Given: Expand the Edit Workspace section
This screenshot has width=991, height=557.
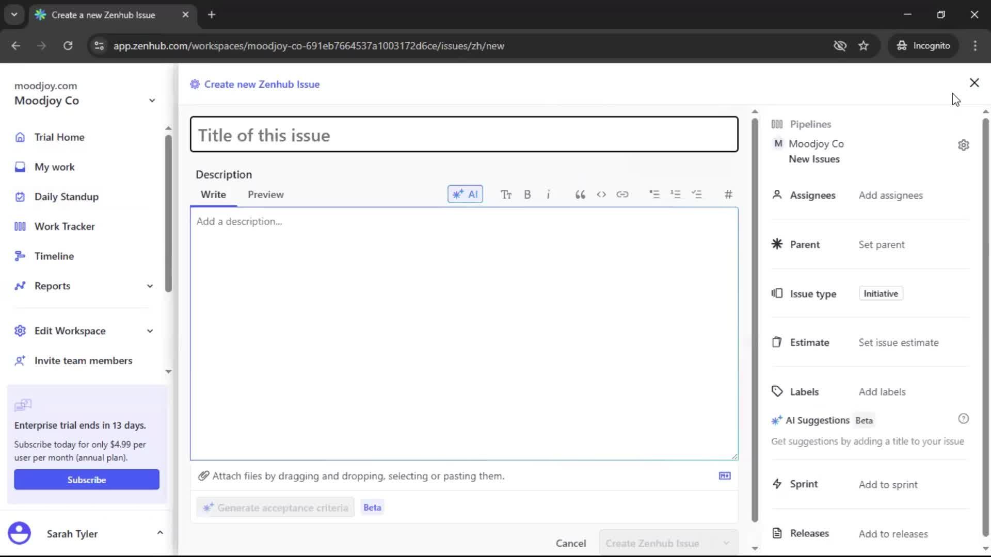Looking at the screenshot, I should (149, 331).
